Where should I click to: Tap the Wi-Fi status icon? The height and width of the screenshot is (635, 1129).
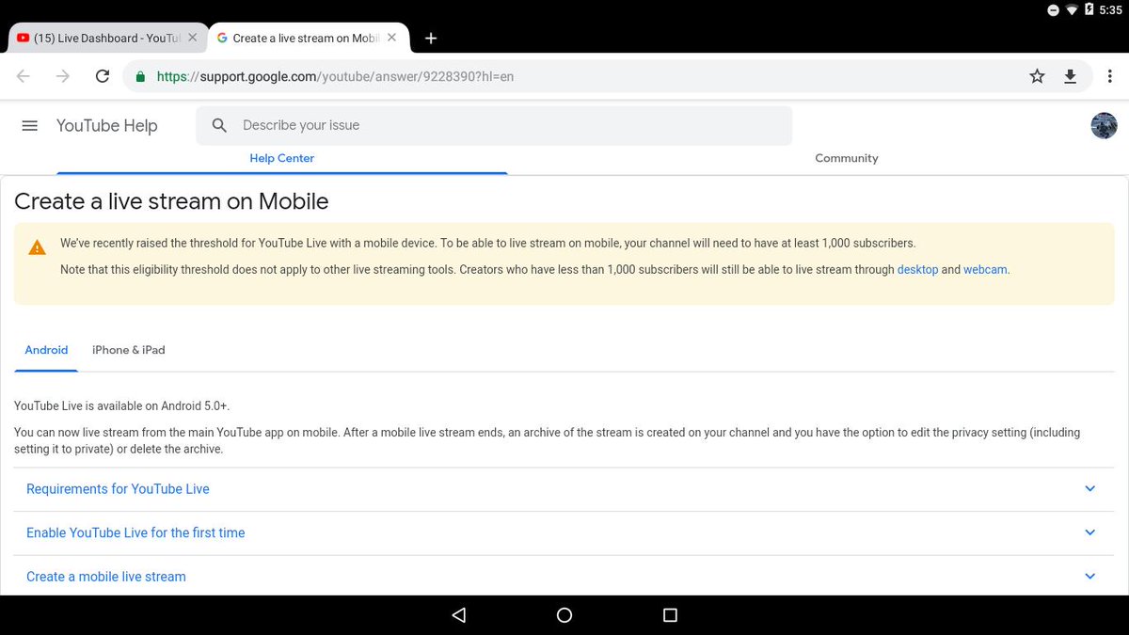[x=1072, y=9]
